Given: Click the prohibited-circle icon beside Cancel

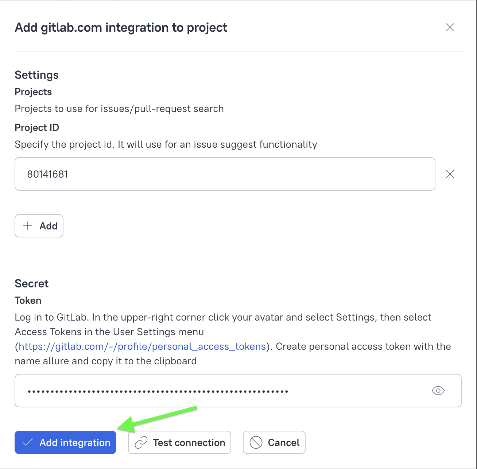Looking at the screenshot, I should [256, 442].
